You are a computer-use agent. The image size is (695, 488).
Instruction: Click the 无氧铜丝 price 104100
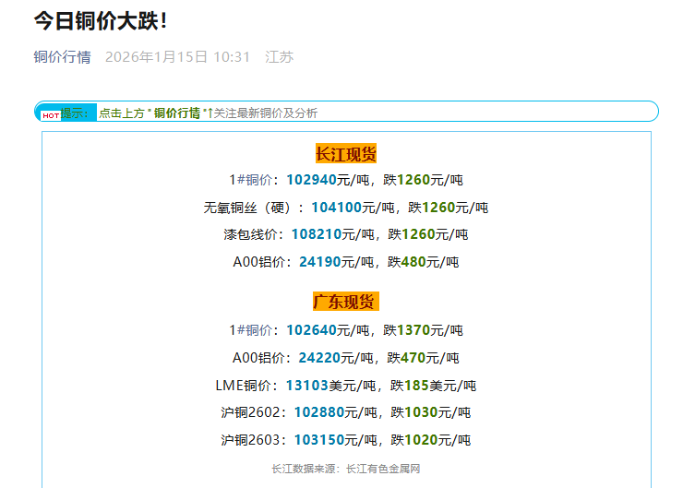pyautogui.click(x=336, y=208)
